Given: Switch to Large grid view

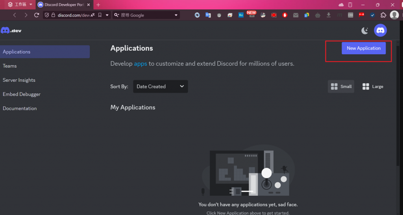Looking at the screenshot, I should 373,86.
